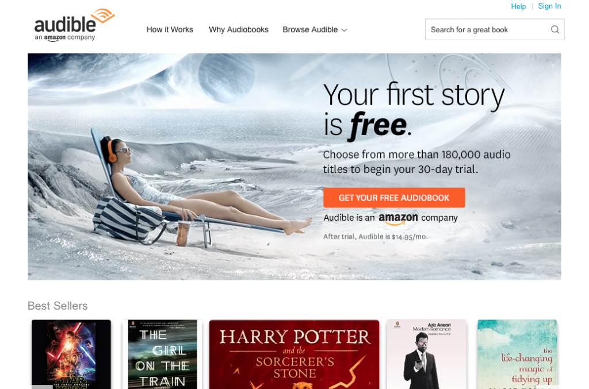Screen dimensions: 589x389
Task: Open Life-Changing Magic of Tidying Up cover
Action: [517, 354]
